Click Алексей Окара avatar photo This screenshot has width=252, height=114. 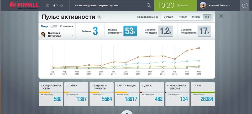tap(203, 5)
